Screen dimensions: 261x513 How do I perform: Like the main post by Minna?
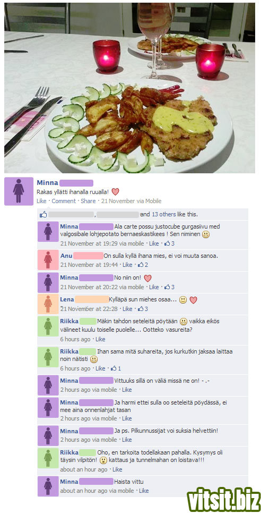[x=41, y=201]
